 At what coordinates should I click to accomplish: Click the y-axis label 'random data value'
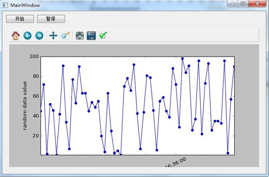tap(25, 105)
